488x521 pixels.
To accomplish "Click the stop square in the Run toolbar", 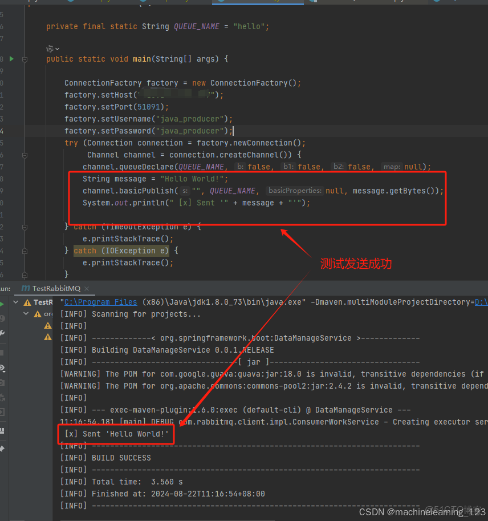I will click(2, 353).
